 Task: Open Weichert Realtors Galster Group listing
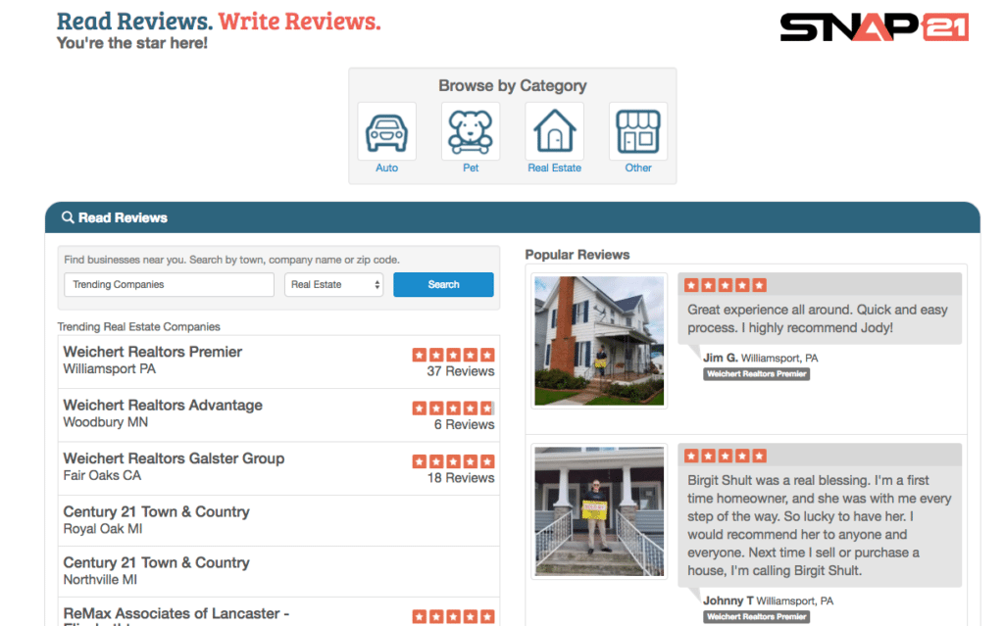click(174, 458)
